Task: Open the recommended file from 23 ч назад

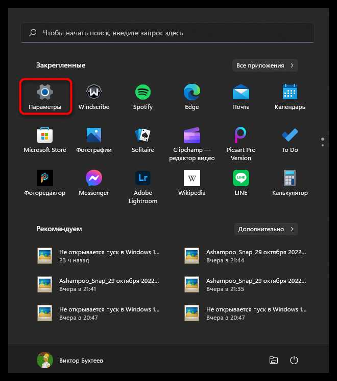Action: [99, 256]
